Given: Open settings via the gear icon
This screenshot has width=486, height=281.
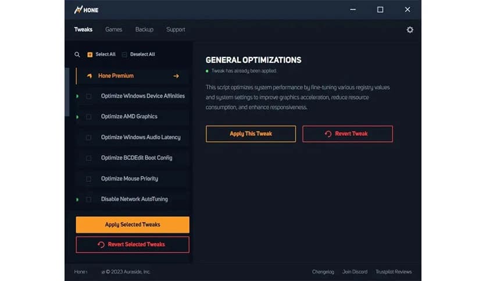Looking at the screenshot, I should point(410,30).
